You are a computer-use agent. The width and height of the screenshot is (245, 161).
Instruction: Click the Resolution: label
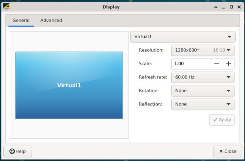pyautogui.click(x=151, y=50)
